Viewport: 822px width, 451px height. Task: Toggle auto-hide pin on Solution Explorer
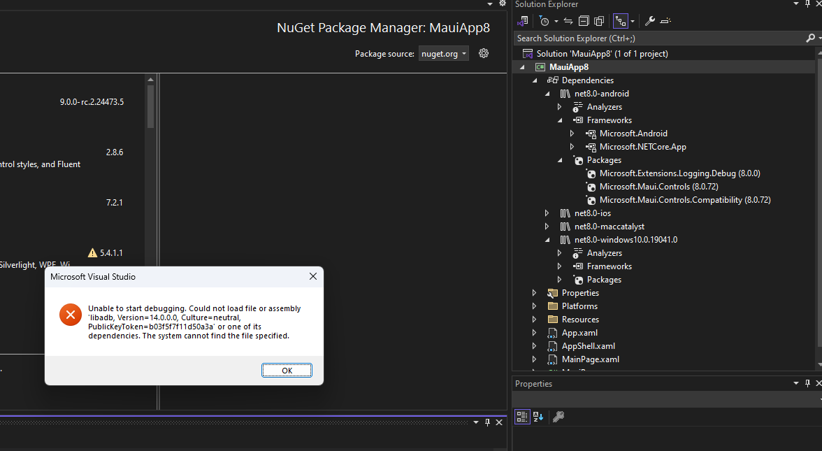coord(807,3)
